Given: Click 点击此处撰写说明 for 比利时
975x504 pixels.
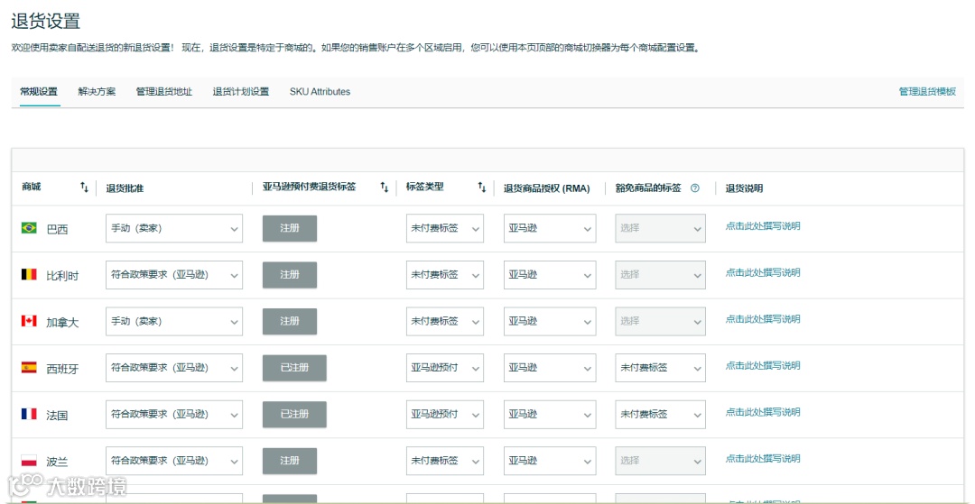Looking at the screenshot, I should tap(763, 272).
